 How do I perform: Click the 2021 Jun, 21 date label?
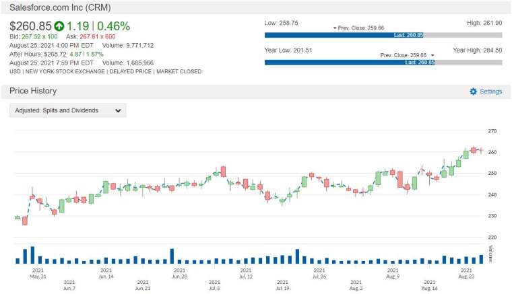coord(143,285)
